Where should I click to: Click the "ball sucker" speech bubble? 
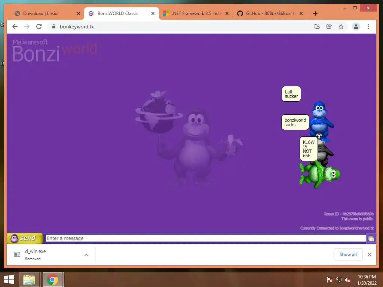[291, 94]
